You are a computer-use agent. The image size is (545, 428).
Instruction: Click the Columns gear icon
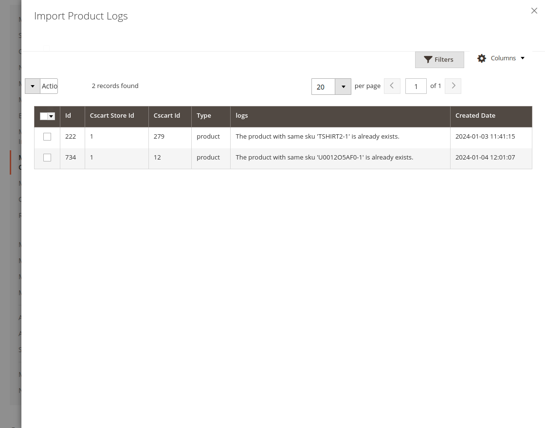[x=481, y=58]
